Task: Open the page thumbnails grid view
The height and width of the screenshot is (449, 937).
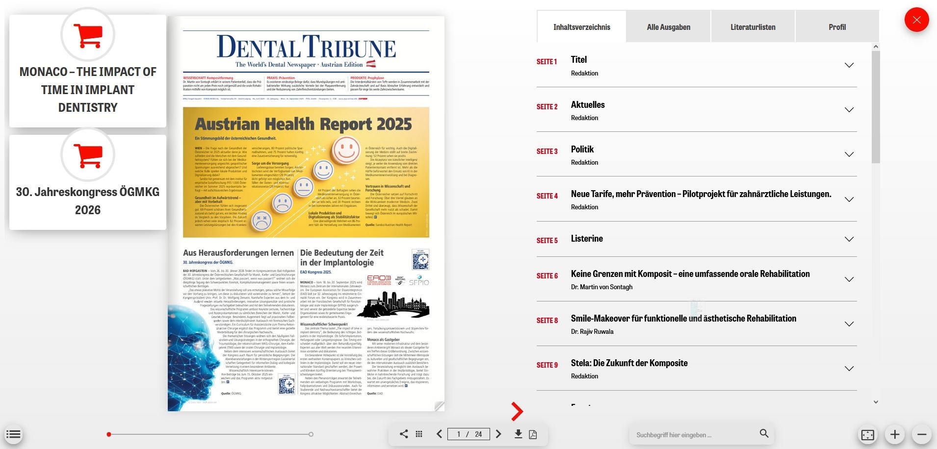Action: [419, 434]
